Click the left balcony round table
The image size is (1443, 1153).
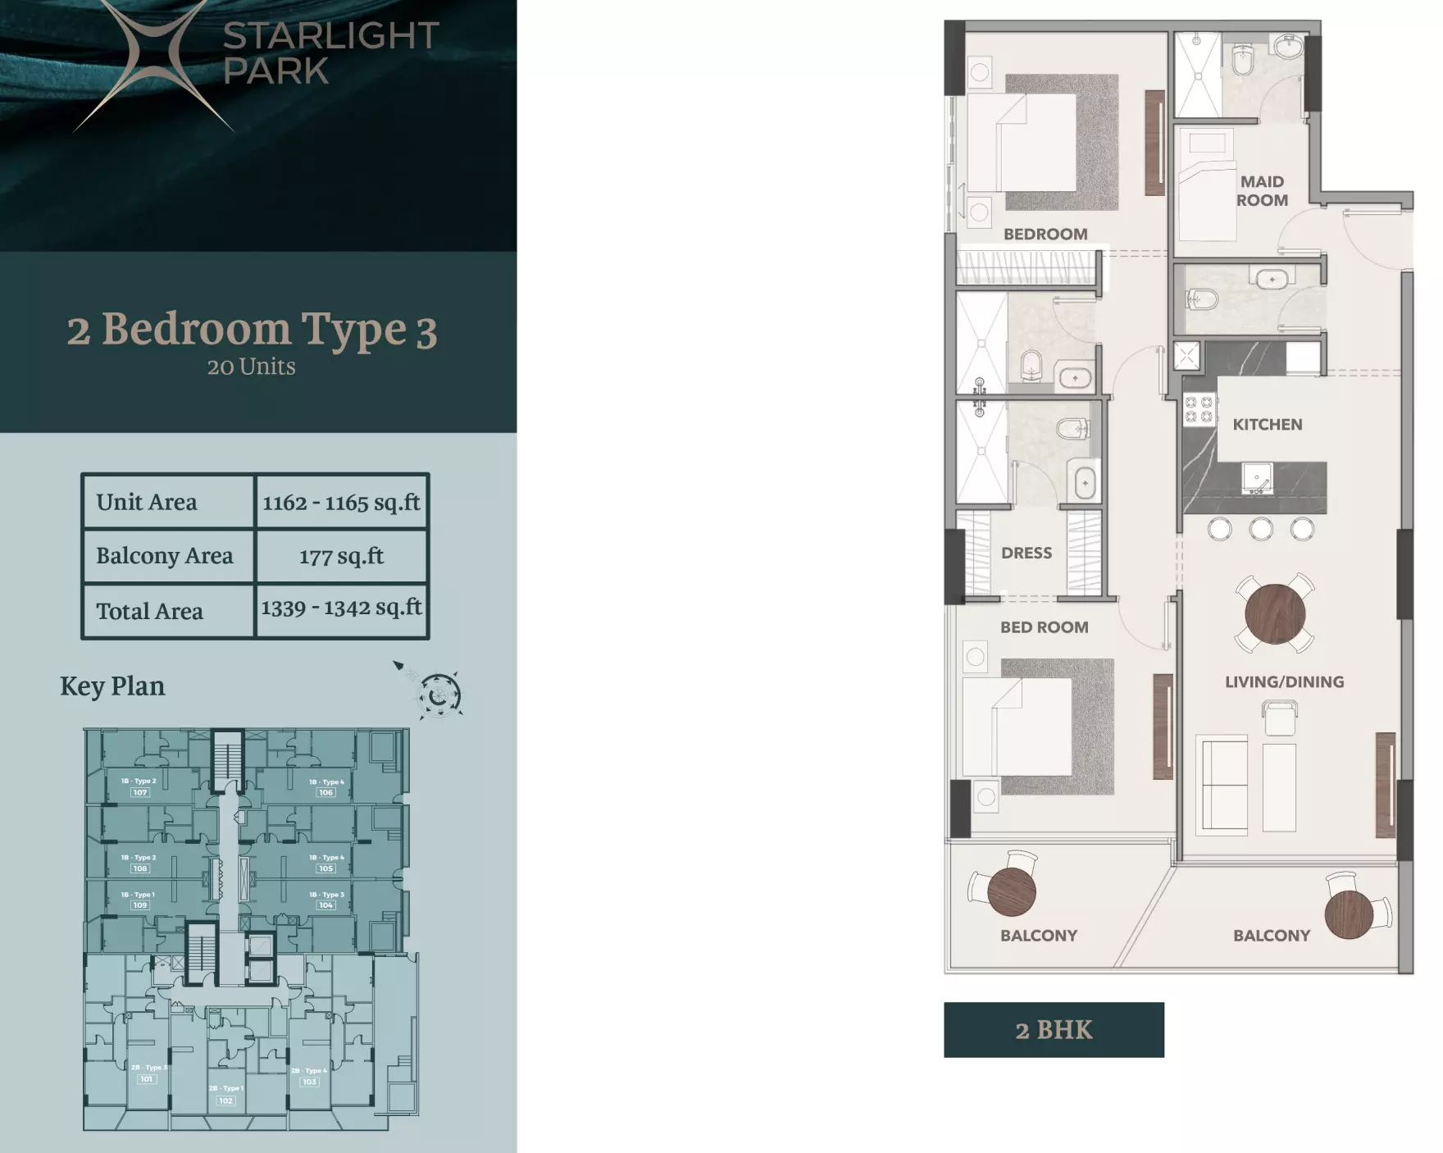click(x=1011, y=891)
